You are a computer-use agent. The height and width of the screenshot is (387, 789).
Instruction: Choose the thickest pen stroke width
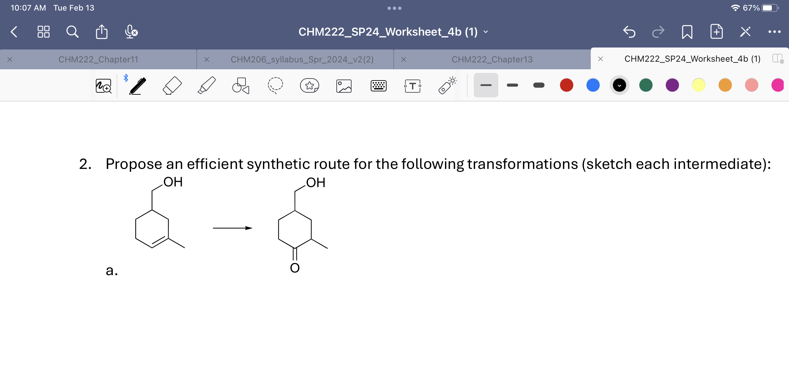539,85
